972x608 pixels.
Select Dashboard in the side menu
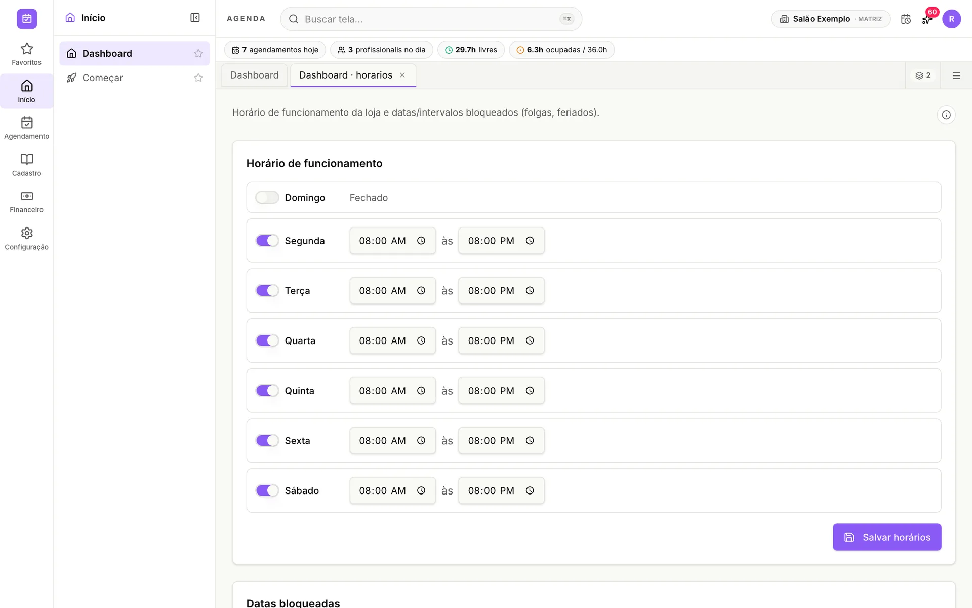(134, 53)
